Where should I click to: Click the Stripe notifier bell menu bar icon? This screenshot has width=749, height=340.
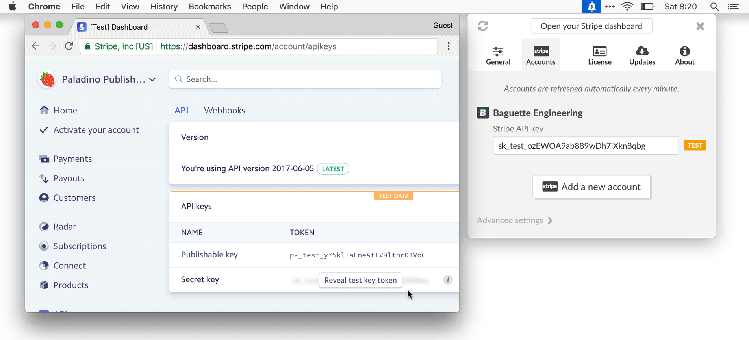point(591,7)
